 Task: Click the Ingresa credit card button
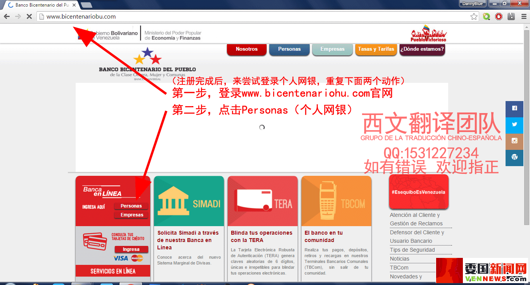131,249
